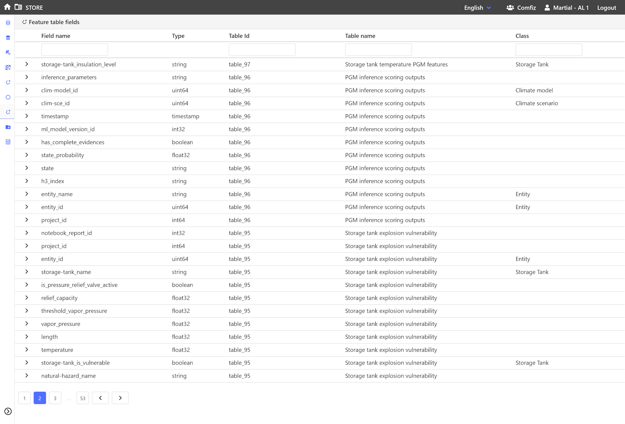Open the checkerboard raster-plus sidebar icon
The width and height of the screenshot is (625, 424).
click(x=8, y=67)
